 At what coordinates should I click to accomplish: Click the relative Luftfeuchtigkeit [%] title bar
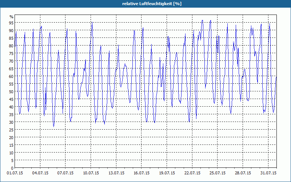coord(145,4)
